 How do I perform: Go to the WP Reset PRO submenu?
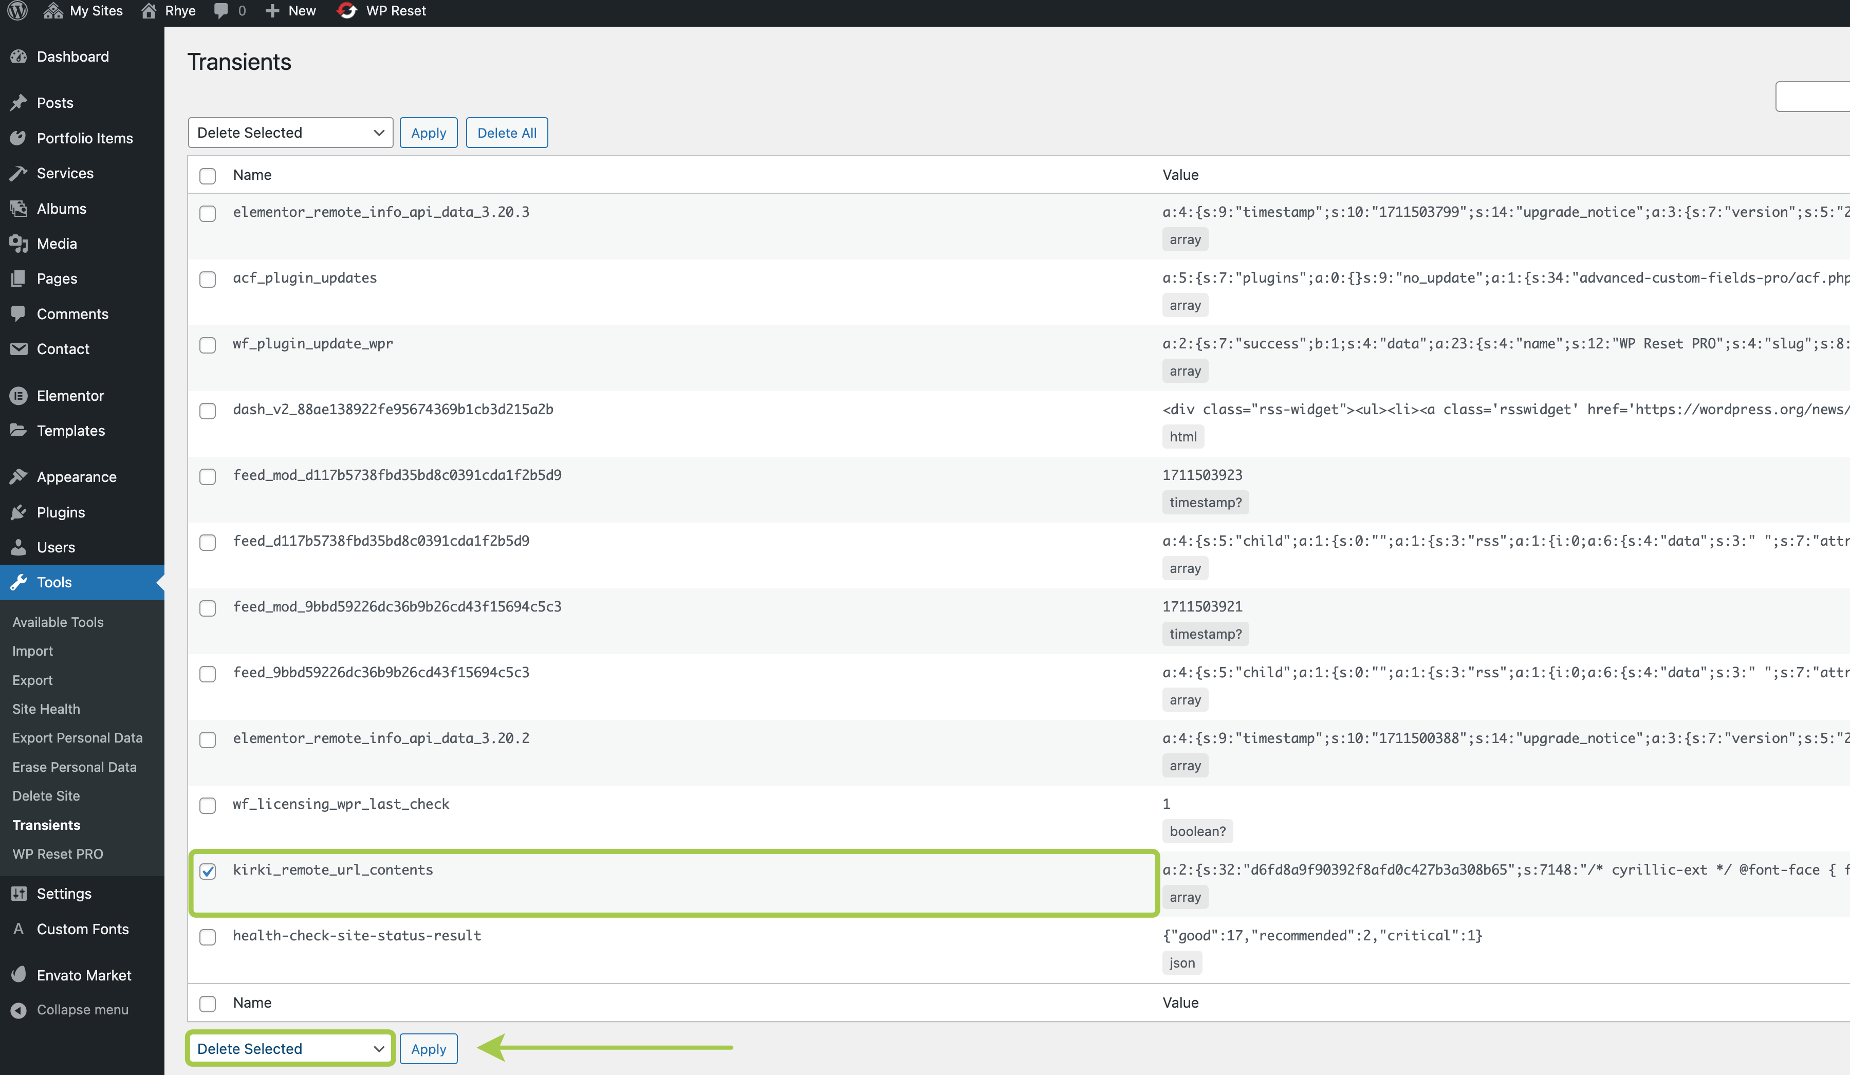(57, 854)
